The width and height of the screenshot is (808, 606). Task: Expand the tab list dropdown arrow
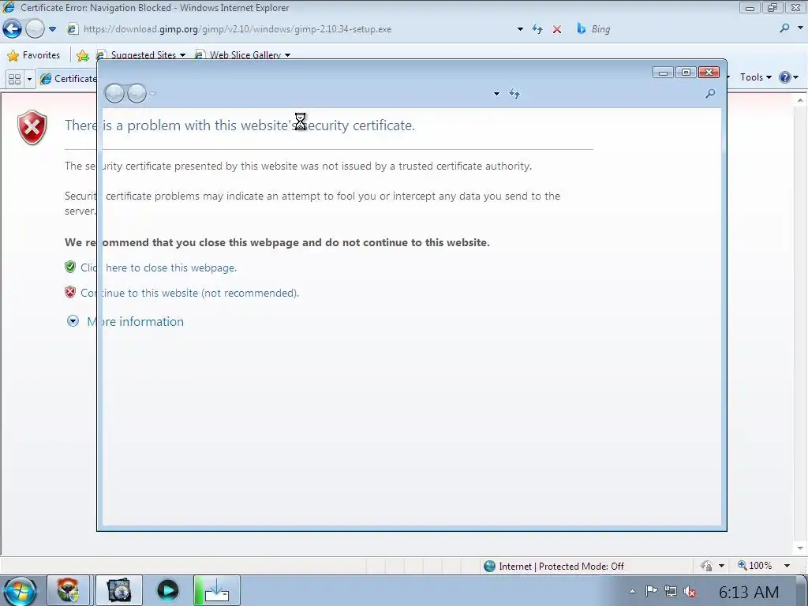pos(29,79)
